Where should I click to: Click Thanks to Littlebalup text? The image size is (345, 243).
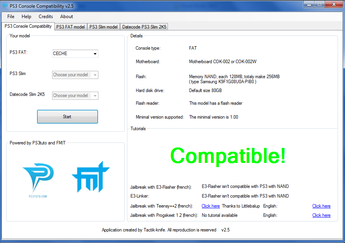[x=241, y=206]
